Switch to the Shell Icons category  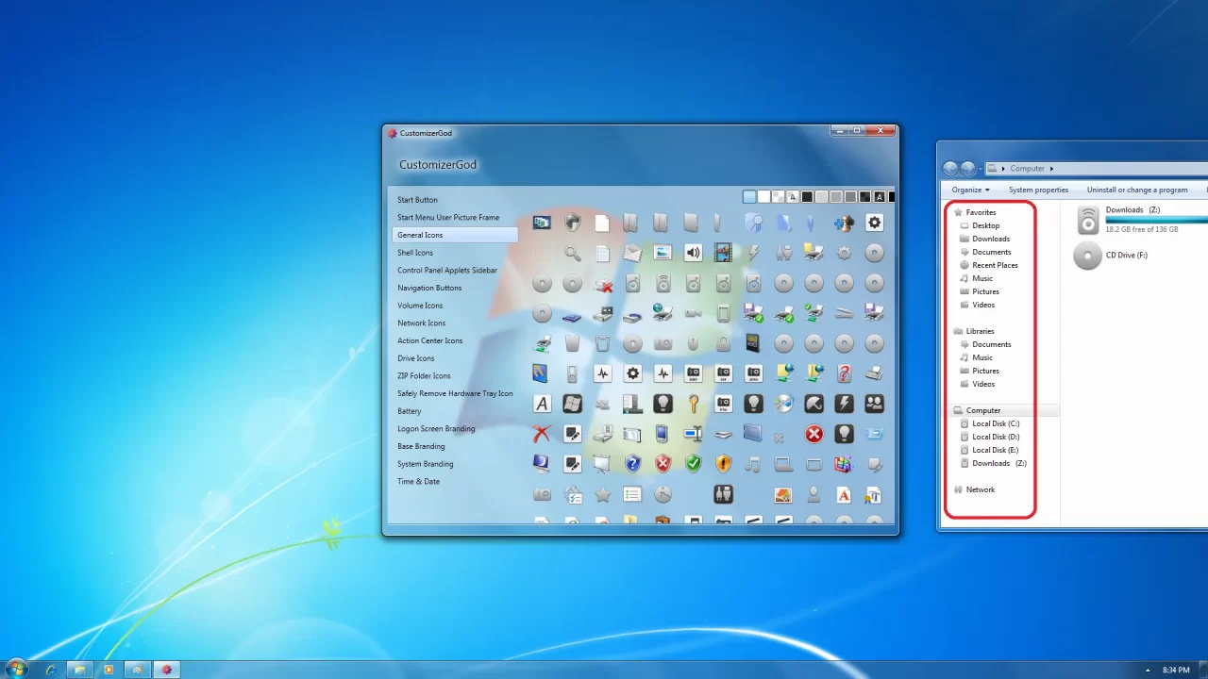(415, 252)
